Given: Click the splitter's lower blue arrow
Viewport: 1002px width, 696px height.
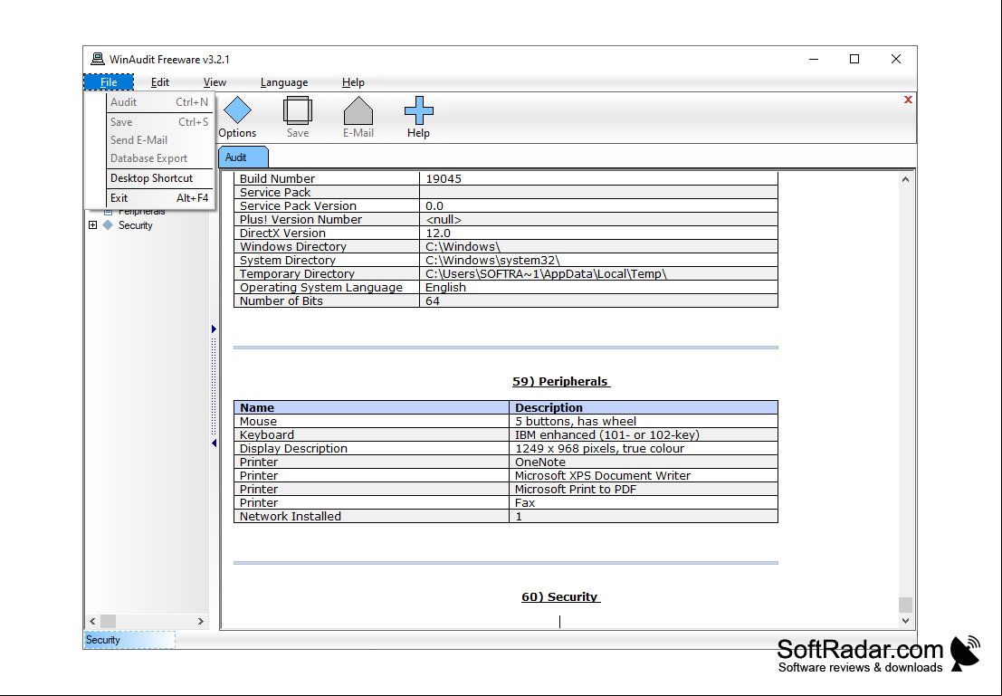Looking at the screenshot, I should (215, 443).
